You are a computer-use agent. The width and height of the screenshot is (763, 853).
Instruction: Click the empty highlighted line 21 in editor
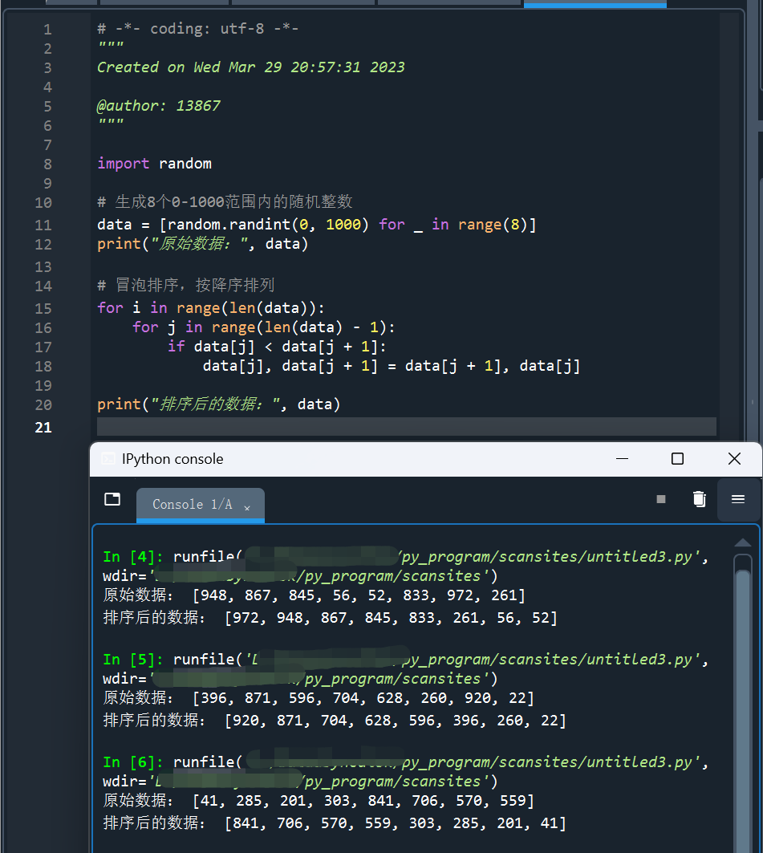click(406, 427)
